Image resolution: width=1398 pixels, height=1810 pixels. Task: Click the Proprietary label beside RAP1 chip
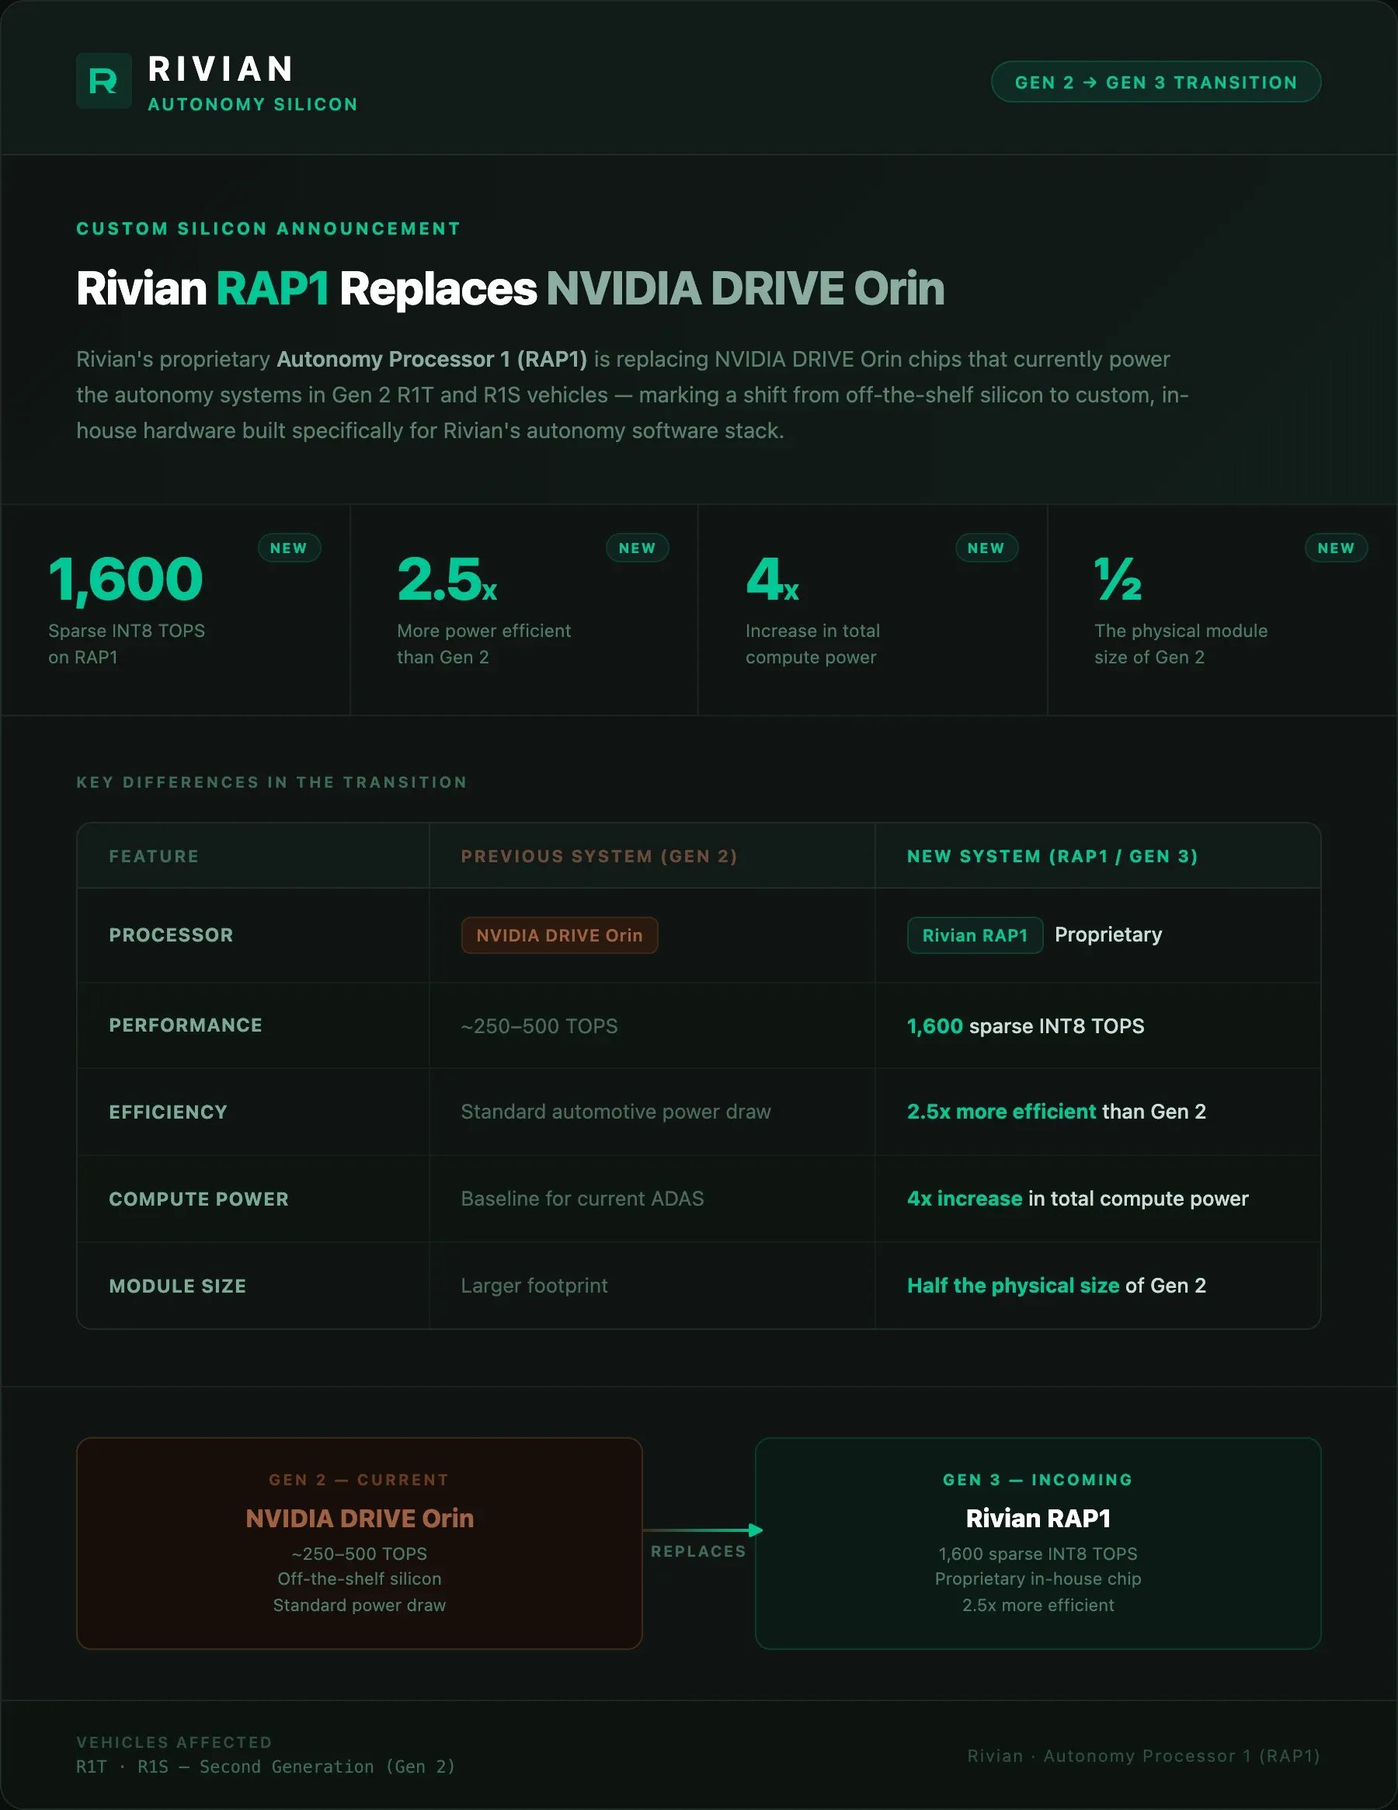(x=1108, y=935)
